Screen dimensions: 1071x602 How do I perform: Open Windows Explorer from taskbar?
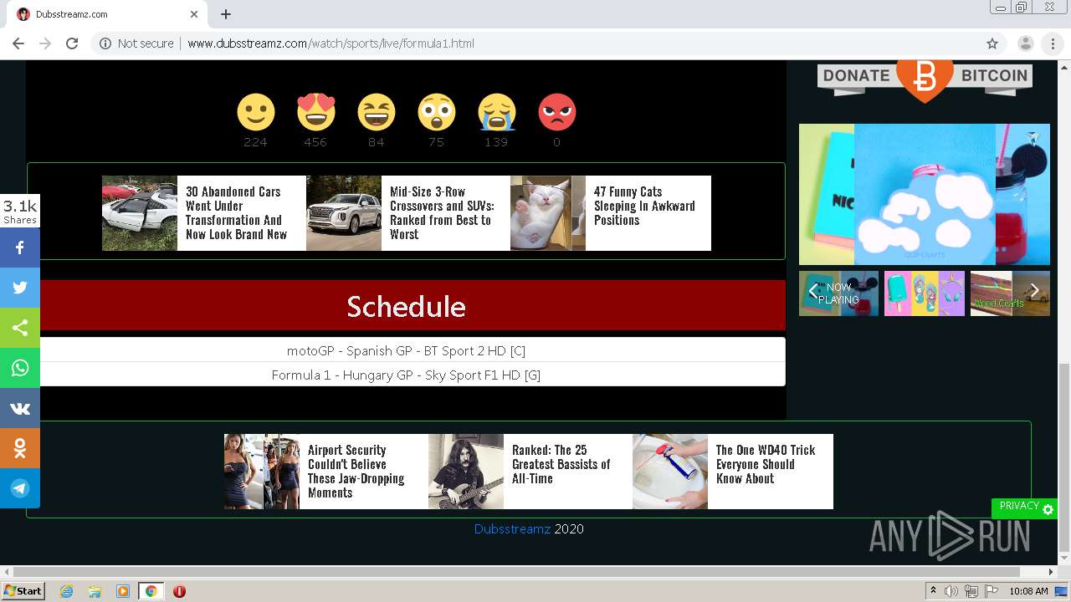pyautogui.click(x=95, y=591)
